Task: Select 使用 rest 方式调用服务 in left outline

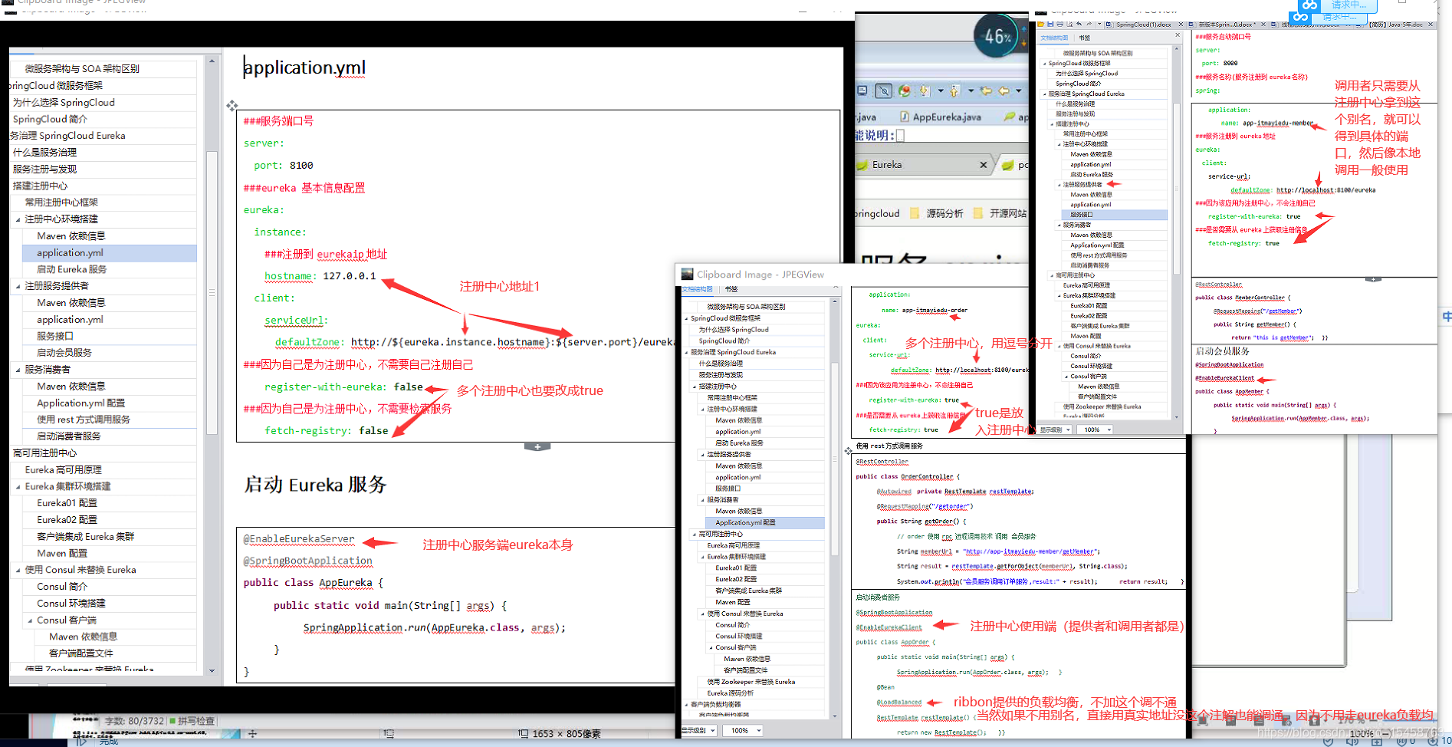Action: coord(84,420)
